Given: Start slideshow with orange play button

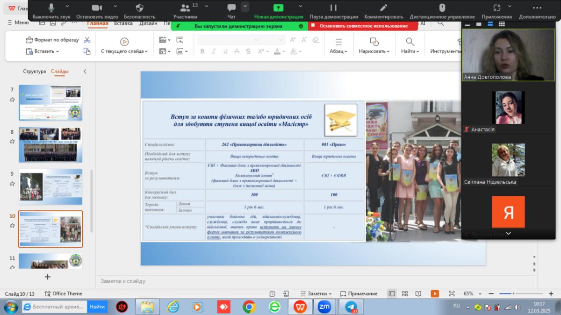Looking at the screenshot, I should [x=435, y=294].
